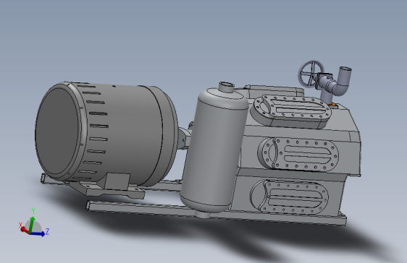This screenshot has width=407, height=263.
Task: Select the motor terminal box near the base
Action: [x=117, y=181]
